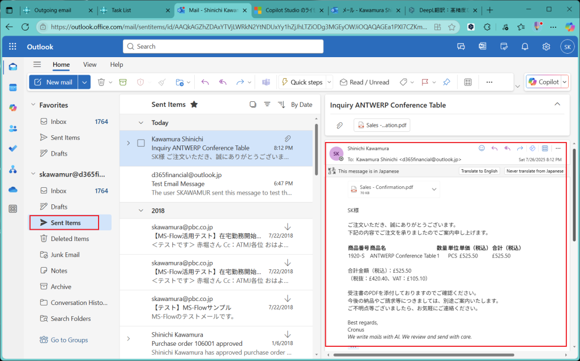Open the ribbon overflow three dots
This screenshot has height=361, width=580.
489,82
